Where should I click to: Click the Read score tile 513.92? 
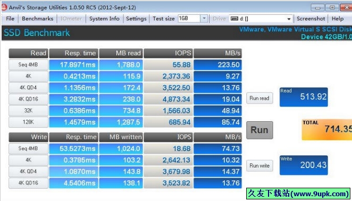tap(304, 97)
